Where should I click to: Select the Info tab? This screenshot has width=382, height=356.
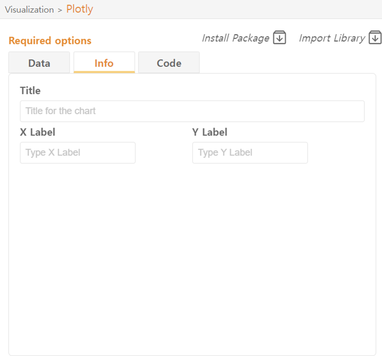pos(104,63)
